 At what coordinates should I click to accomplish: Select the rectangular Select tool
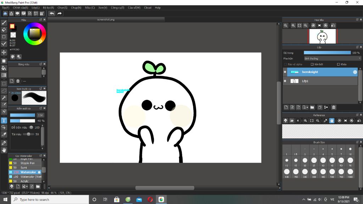(4, 84)
